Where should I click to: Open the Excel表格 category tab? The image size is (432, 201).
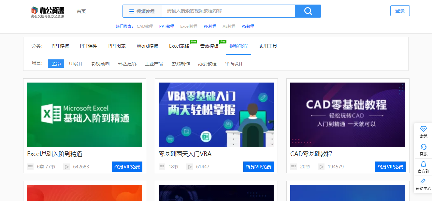click(x=179, y=46)
